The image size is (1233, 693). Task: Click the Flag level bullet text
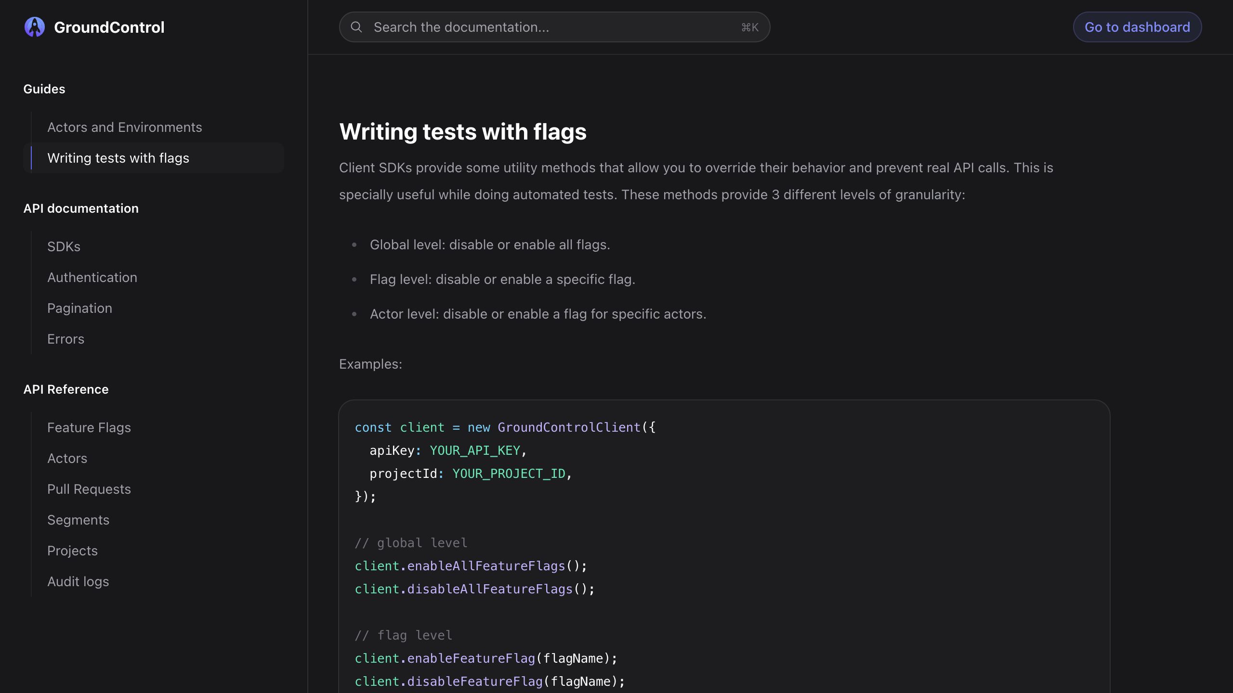502,279
